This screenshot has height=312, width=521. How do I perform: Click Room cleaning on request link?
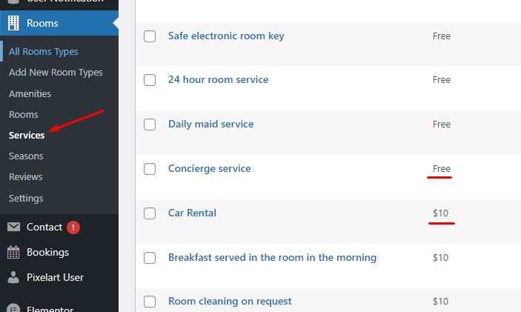click(x=230, y=301)
